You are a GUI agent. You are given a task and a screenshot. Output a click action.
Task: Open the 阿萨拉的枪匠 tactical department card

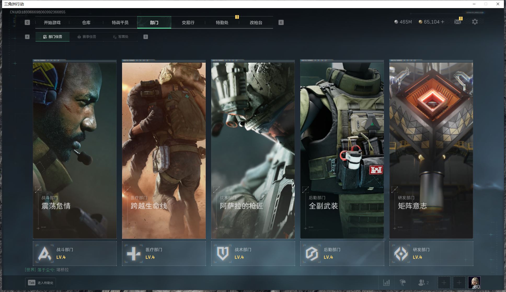click(253, 150)
